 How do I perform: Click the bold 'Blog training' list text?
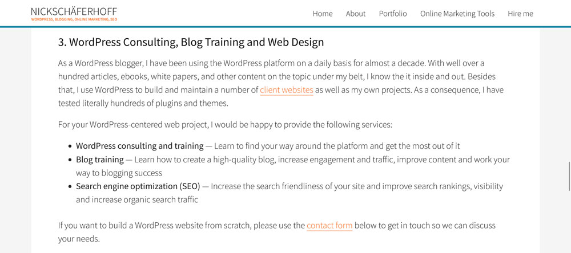(100, 160)
